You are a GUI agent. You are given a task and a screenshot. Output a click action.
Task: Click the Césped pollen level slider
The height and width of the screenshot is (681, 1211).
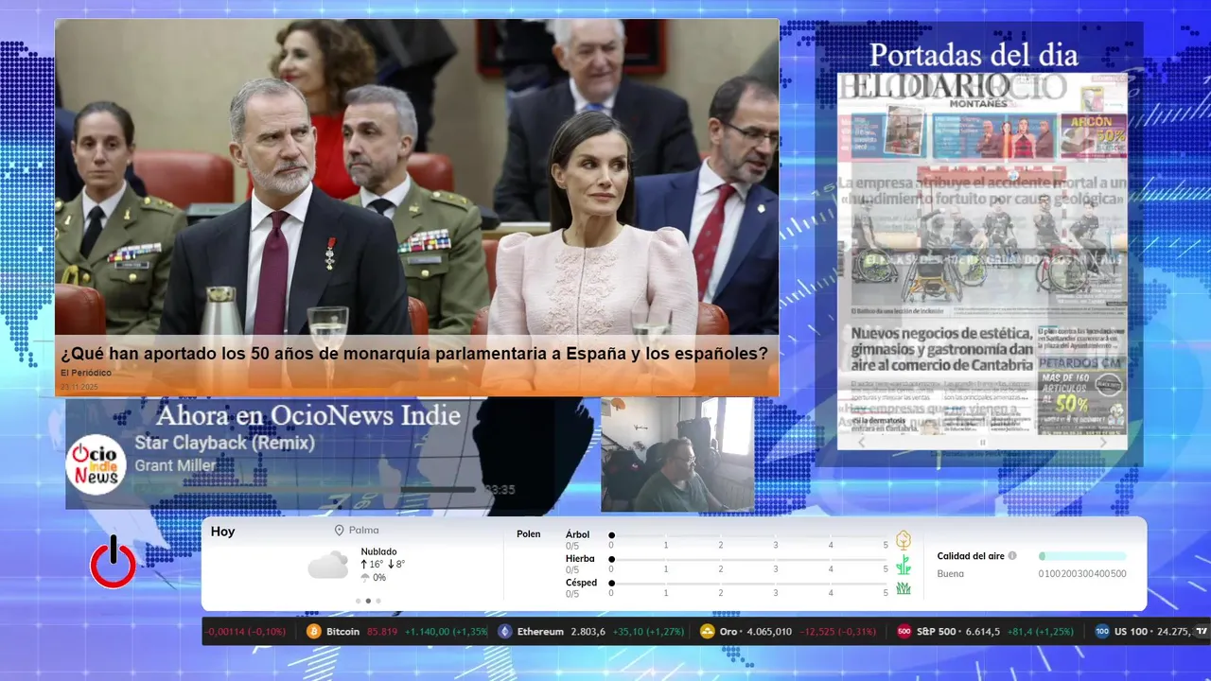748,584
